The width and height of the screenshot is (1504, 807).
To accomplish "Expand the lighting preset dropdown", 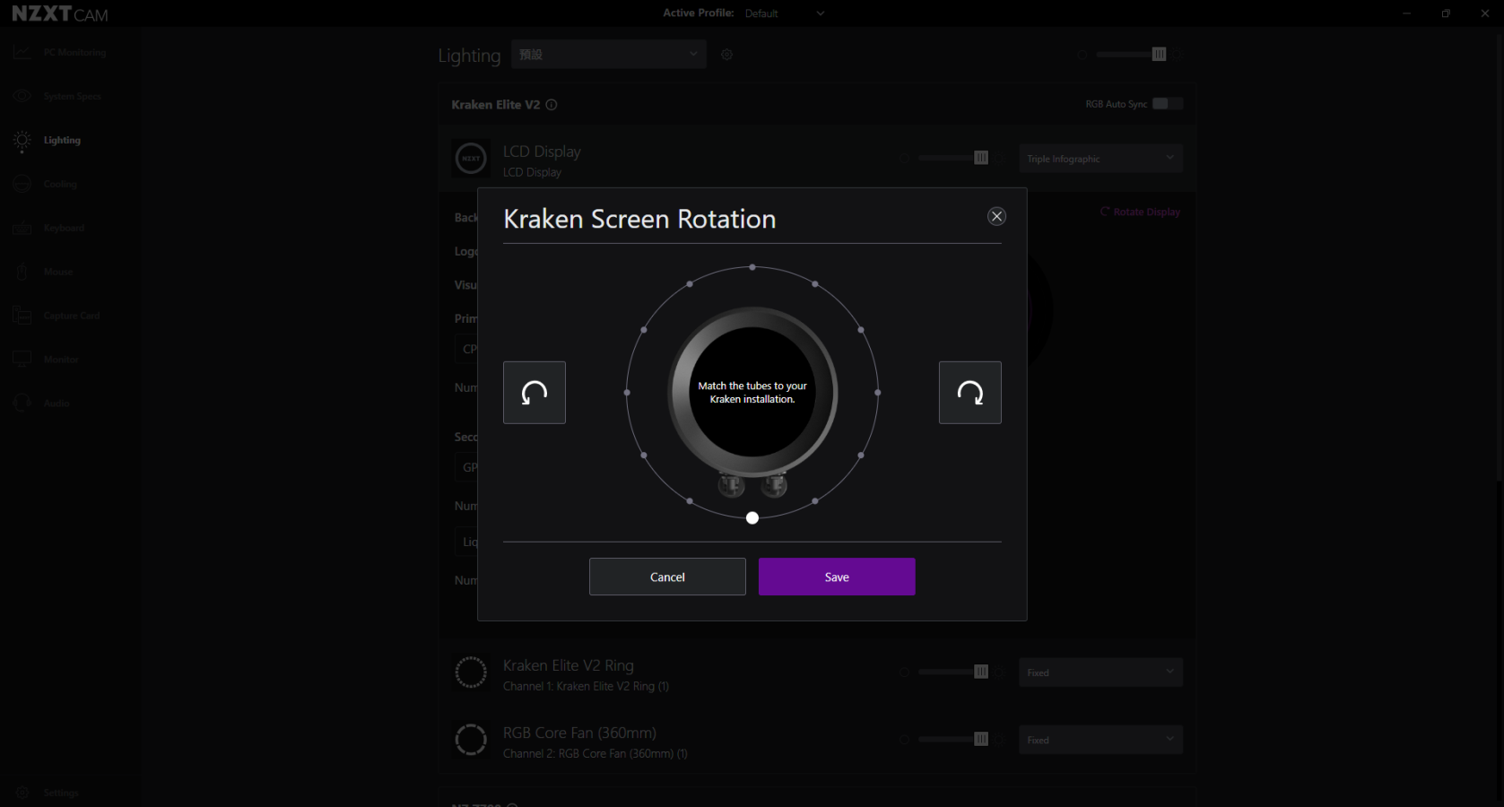I will tap(608, 54).
